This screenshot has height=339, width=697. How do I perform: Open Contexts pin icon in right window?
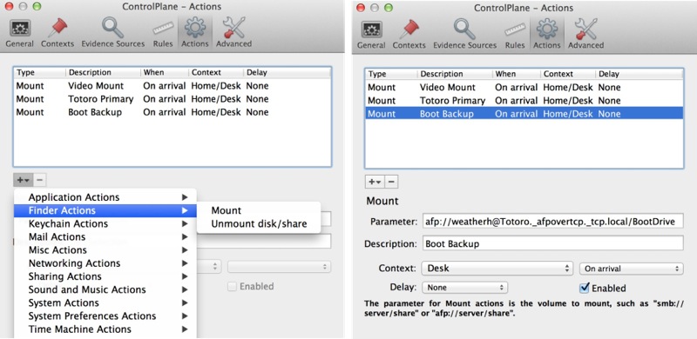pos(409,34)
